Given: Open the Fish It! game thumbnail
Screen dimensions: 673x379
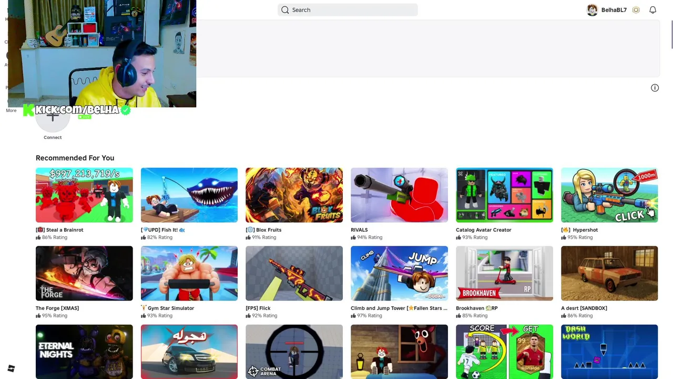Looking at the screenshot, I should (189, 195).
